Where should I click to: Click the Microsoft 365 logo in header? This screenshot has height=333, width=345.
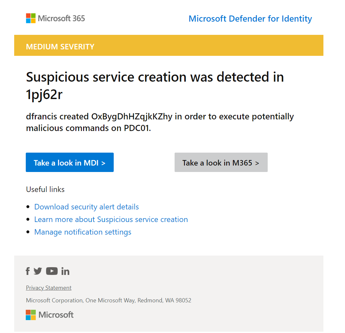pyautogui.click(x=55, y=18)
